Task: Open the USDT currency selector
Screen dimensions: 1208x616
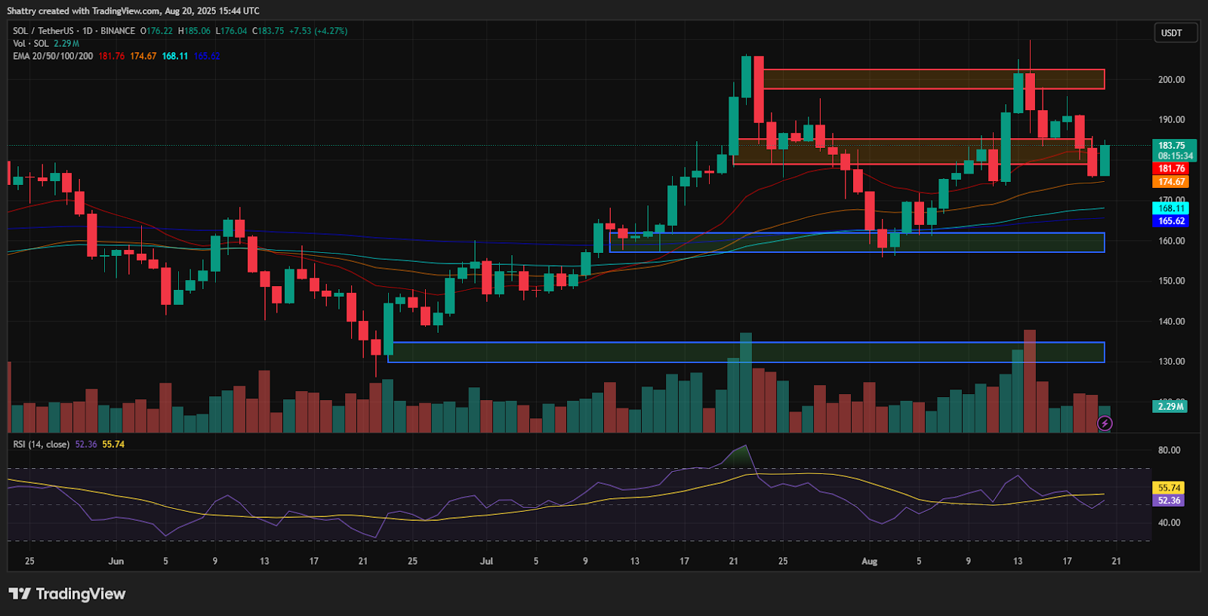Action: pyautogui.click(x=1175, y=33)
